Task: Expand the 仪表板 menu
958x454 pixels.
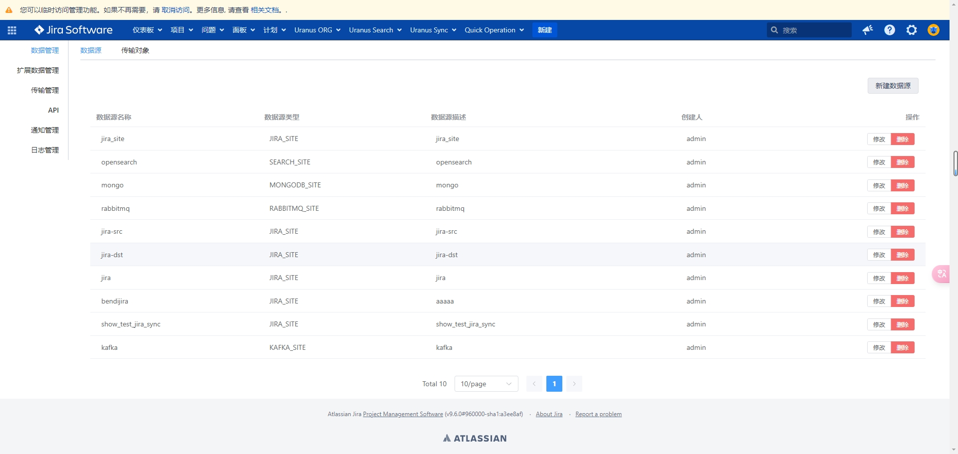Action: 147,30
